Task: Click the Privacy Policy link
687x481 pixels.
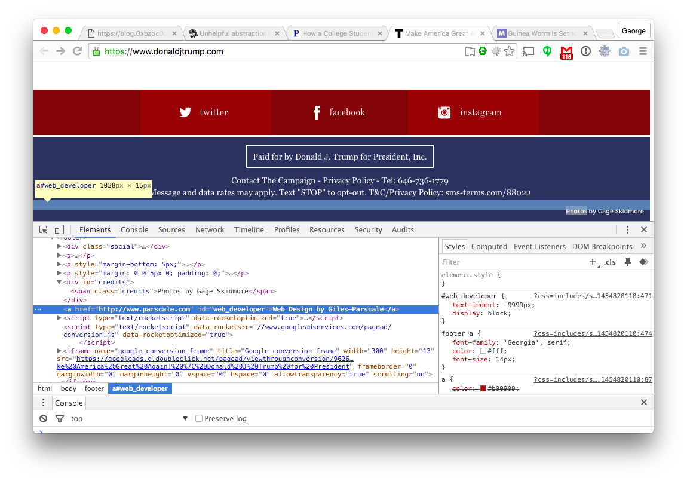Action: pos(348,180)
